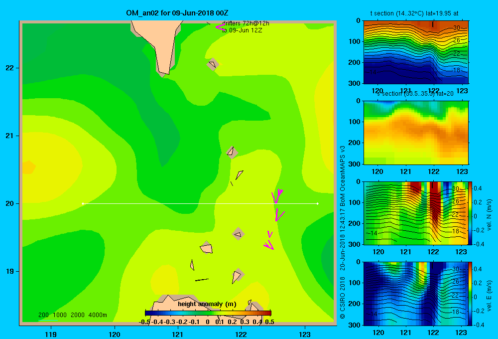Open the salinity section plot
Screen dimensions: 498x339
[x=416, y=133]
